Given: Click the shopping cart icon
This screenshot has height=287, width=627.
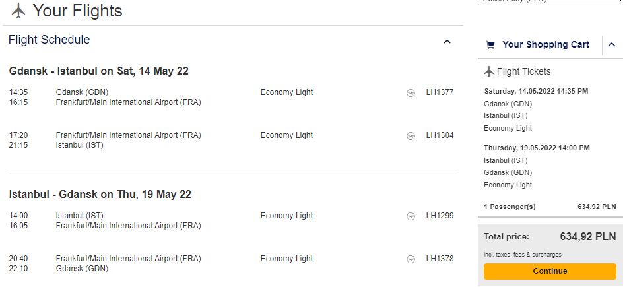Looking at the screenshot, I should pos(490,45).
